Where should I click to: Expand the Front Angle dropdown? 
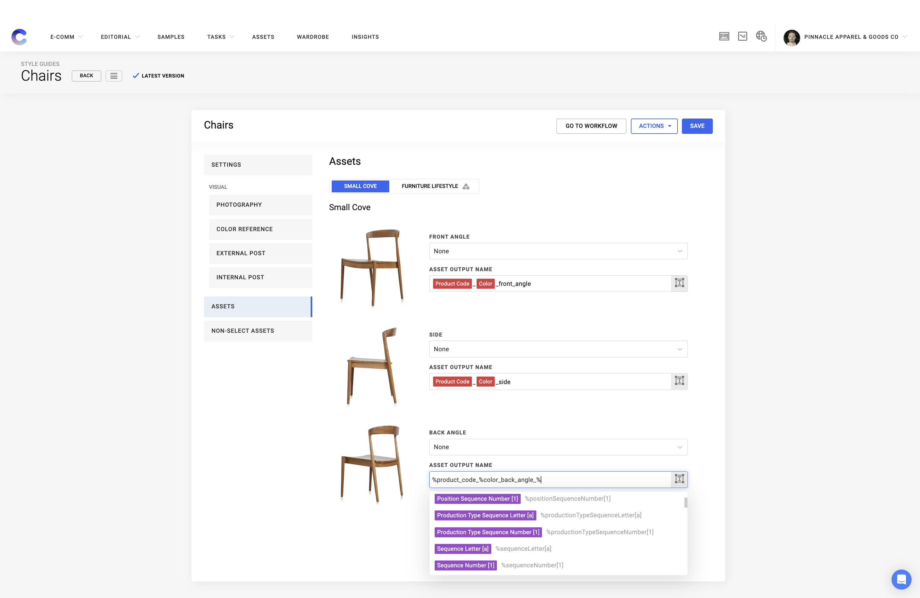[558, 251]
